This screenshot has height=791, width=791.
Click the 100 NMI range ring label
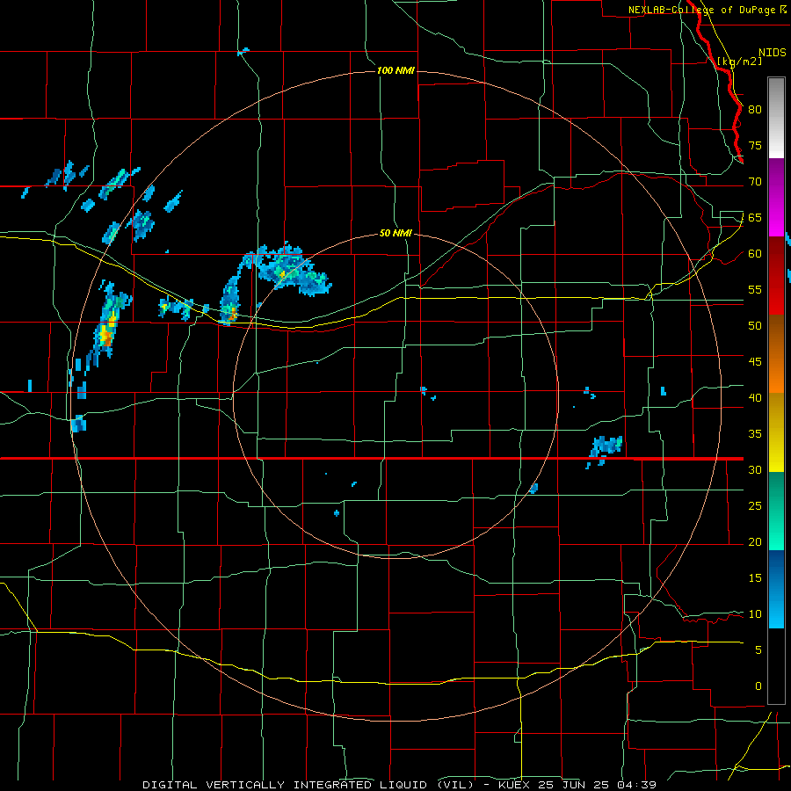[x=395, y=70]
